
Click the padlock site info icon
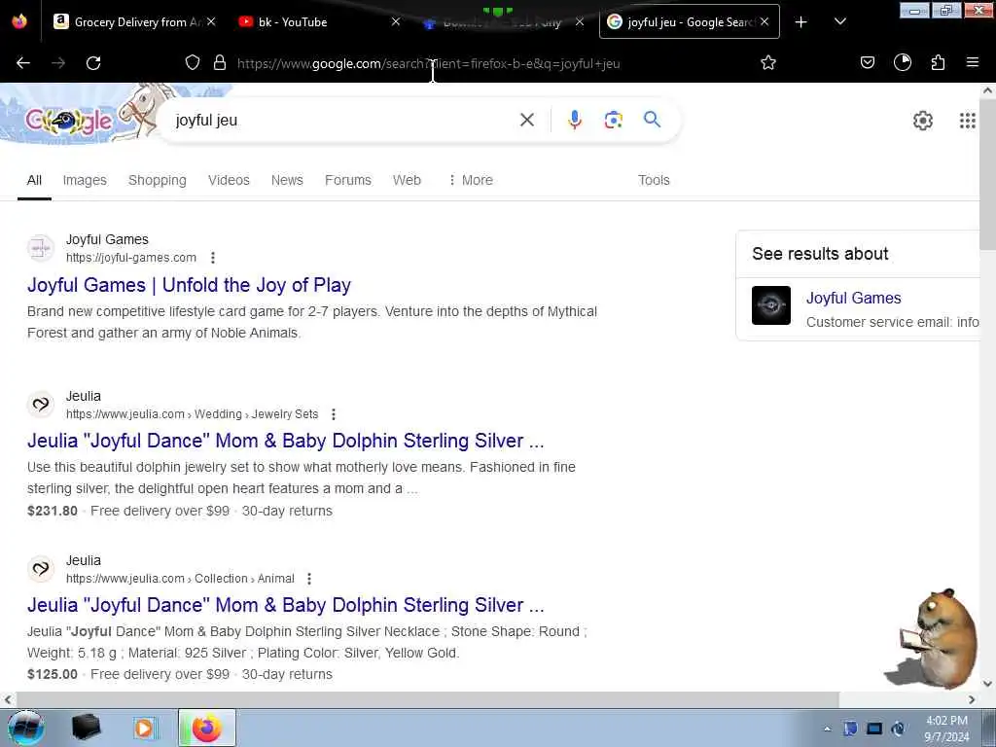tap(220, 62)
